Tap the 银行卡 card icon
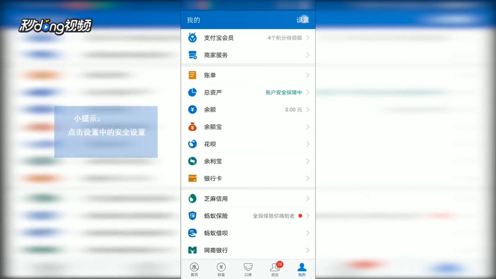Image resolution: width=496 pixels, height=279 pixels. [192, 178]
